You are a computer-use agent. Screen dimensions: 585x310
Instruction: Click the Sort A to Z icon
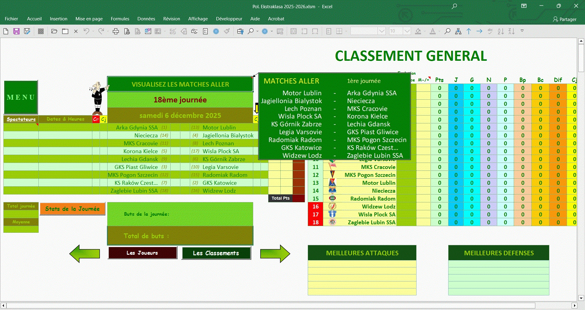click(501, 31)
